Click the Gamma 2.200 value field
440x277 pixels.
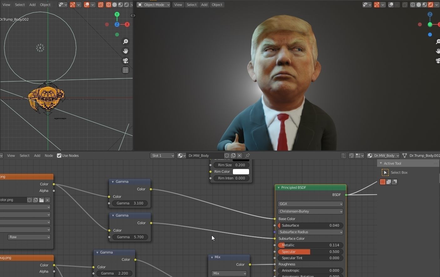[x=114, y=273]
